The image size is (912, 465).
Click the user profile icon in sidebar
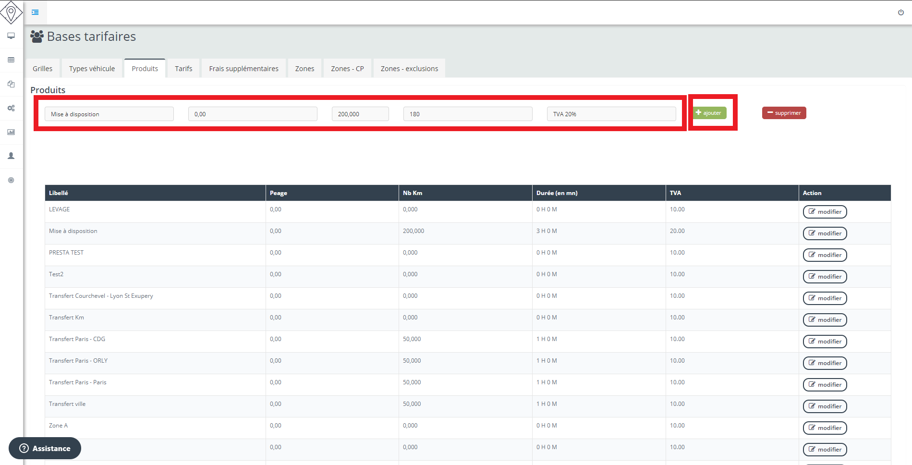[11, 156]
